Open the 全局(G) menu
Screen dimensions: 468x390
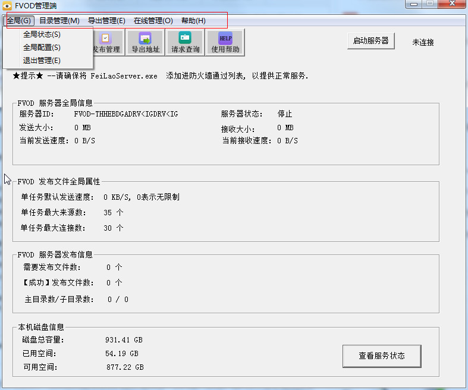coord(19,21)
